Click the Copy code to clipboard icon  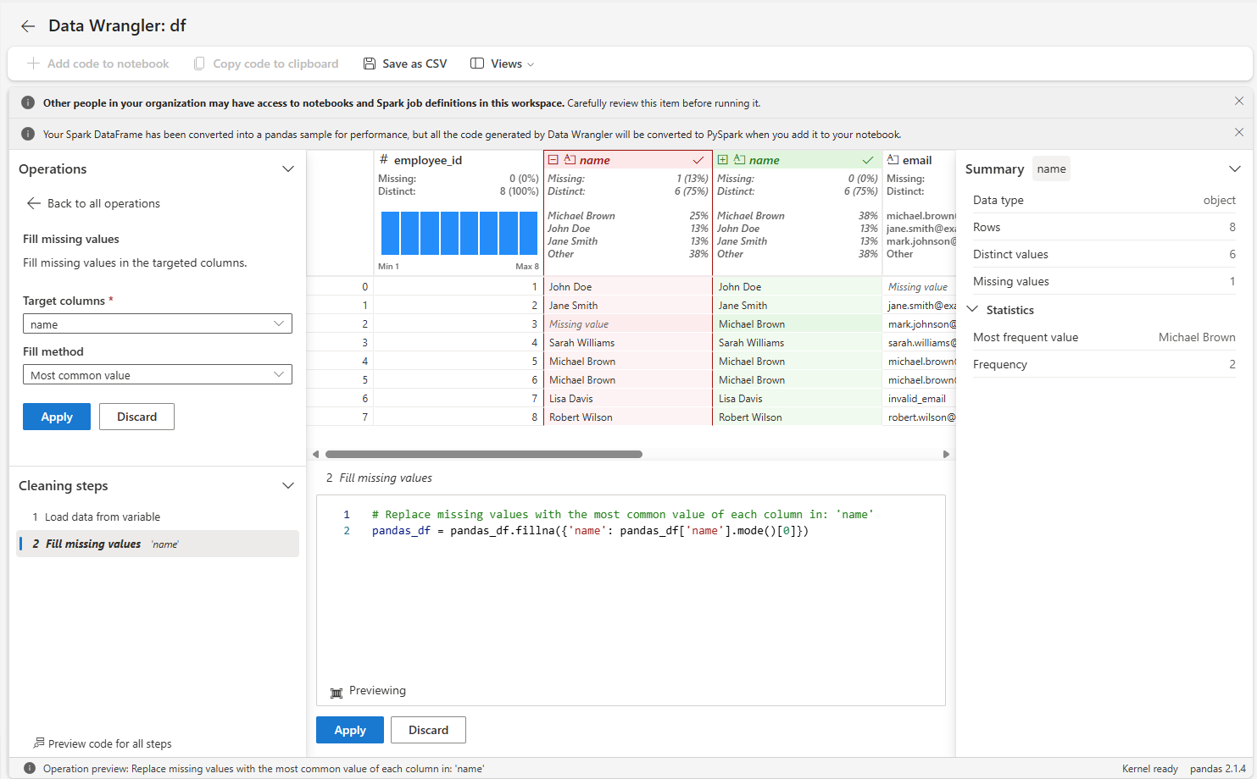click(x=200, y=64)
